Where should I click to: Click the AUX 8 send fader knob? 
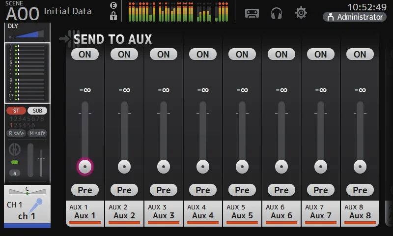click(x=360, y=167)
